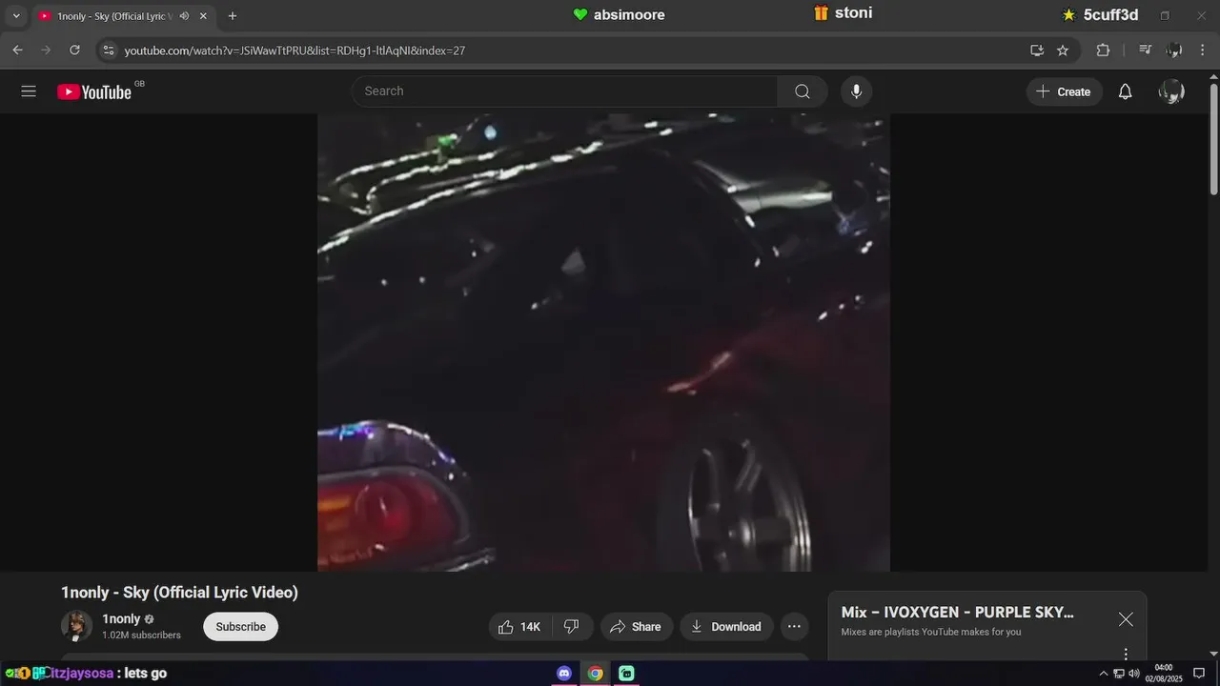The height and width of the screenshot is (686, 1220).
Task: Open the taskbar clock and date
Action: (x=1164, y=673)
